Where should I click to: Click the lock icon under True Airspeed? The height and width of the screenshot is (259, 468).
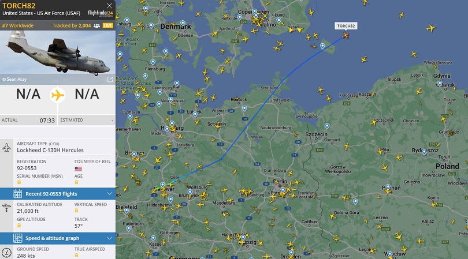point(76,255)
